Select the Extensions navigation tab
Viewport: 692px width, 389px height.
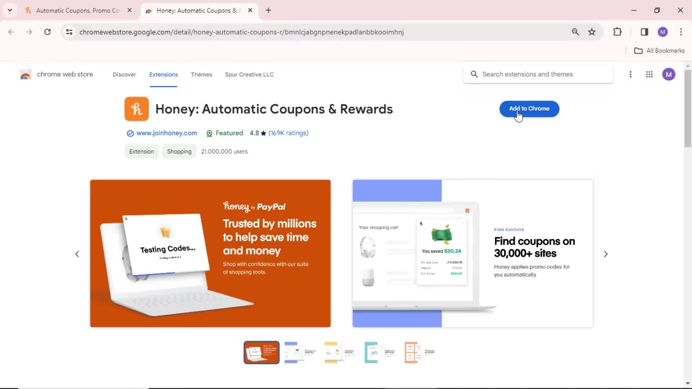pyautogui.click(x=163, y=75)
